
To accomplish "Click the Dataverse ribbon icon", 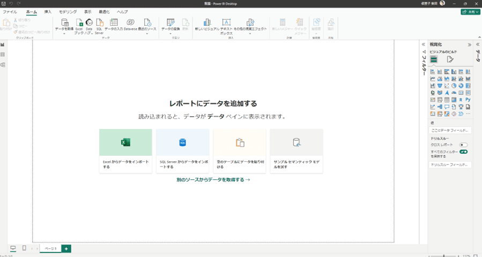I will point(130,22).
